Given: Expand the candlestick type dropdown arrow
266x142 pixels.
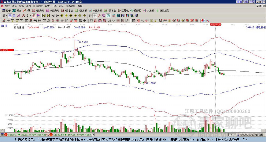Looking at the screenshot, I should pos(30,16).
